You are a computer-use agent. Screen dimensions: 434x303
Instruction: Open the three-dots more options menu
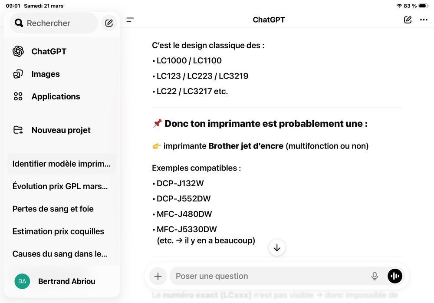point(424,20)
